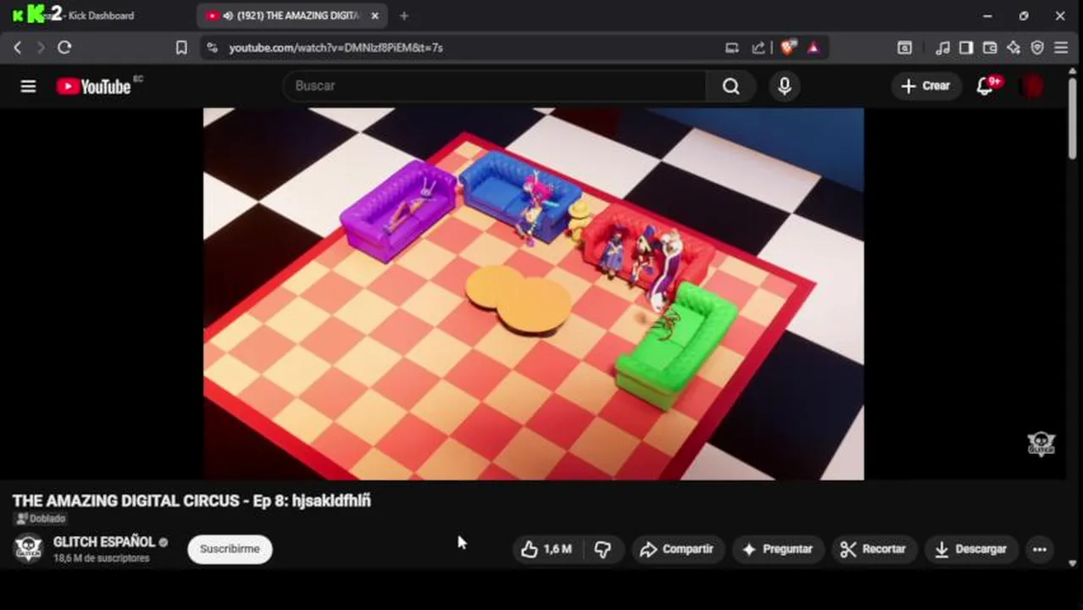
Task: Start voice search with the microphone
Action: click(784, 86)
